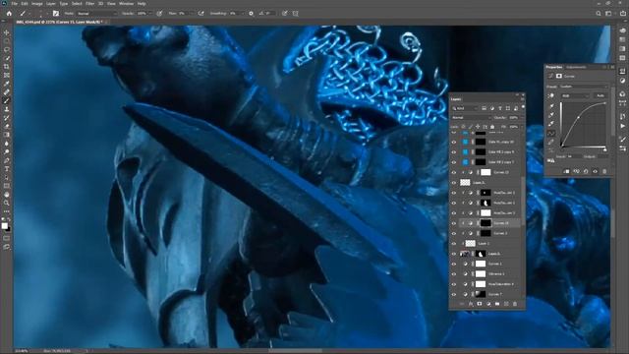Click the Auto button in Curves
This screenshot has width=629, height=354.
600,96
